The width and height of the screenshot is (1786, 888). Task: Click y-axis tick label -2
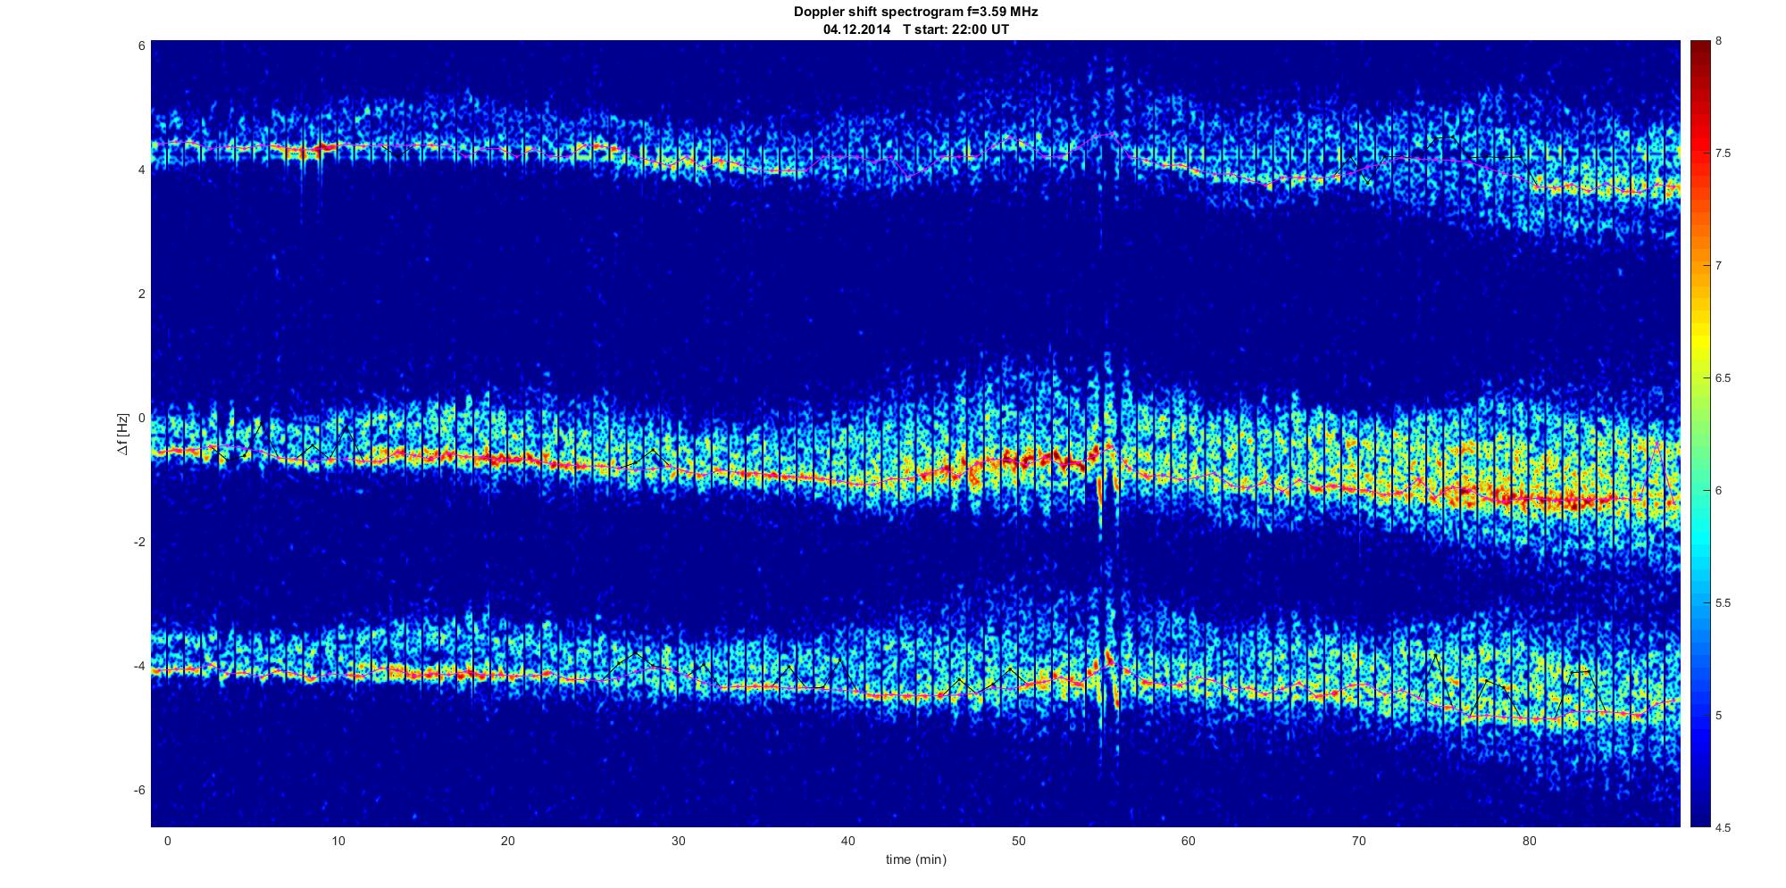(139, 542)
